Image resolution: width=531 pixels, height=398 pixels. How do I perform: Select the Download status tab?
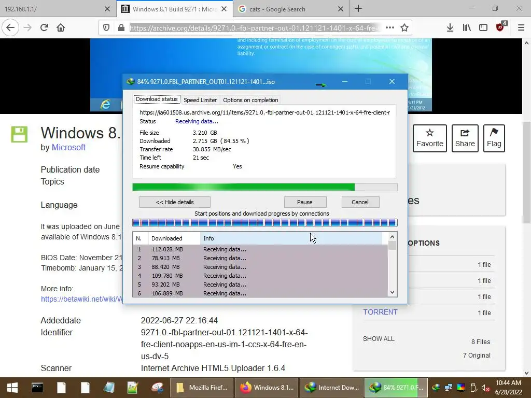(157, 99)
